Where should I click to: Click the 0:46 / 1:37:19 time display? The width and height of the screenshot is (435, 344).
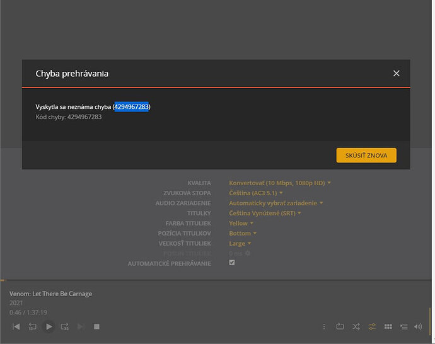click(28, 312)
